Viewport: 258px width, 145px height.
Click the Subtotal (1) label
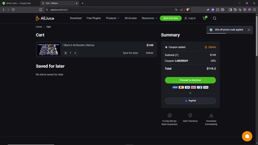(171, 55)
